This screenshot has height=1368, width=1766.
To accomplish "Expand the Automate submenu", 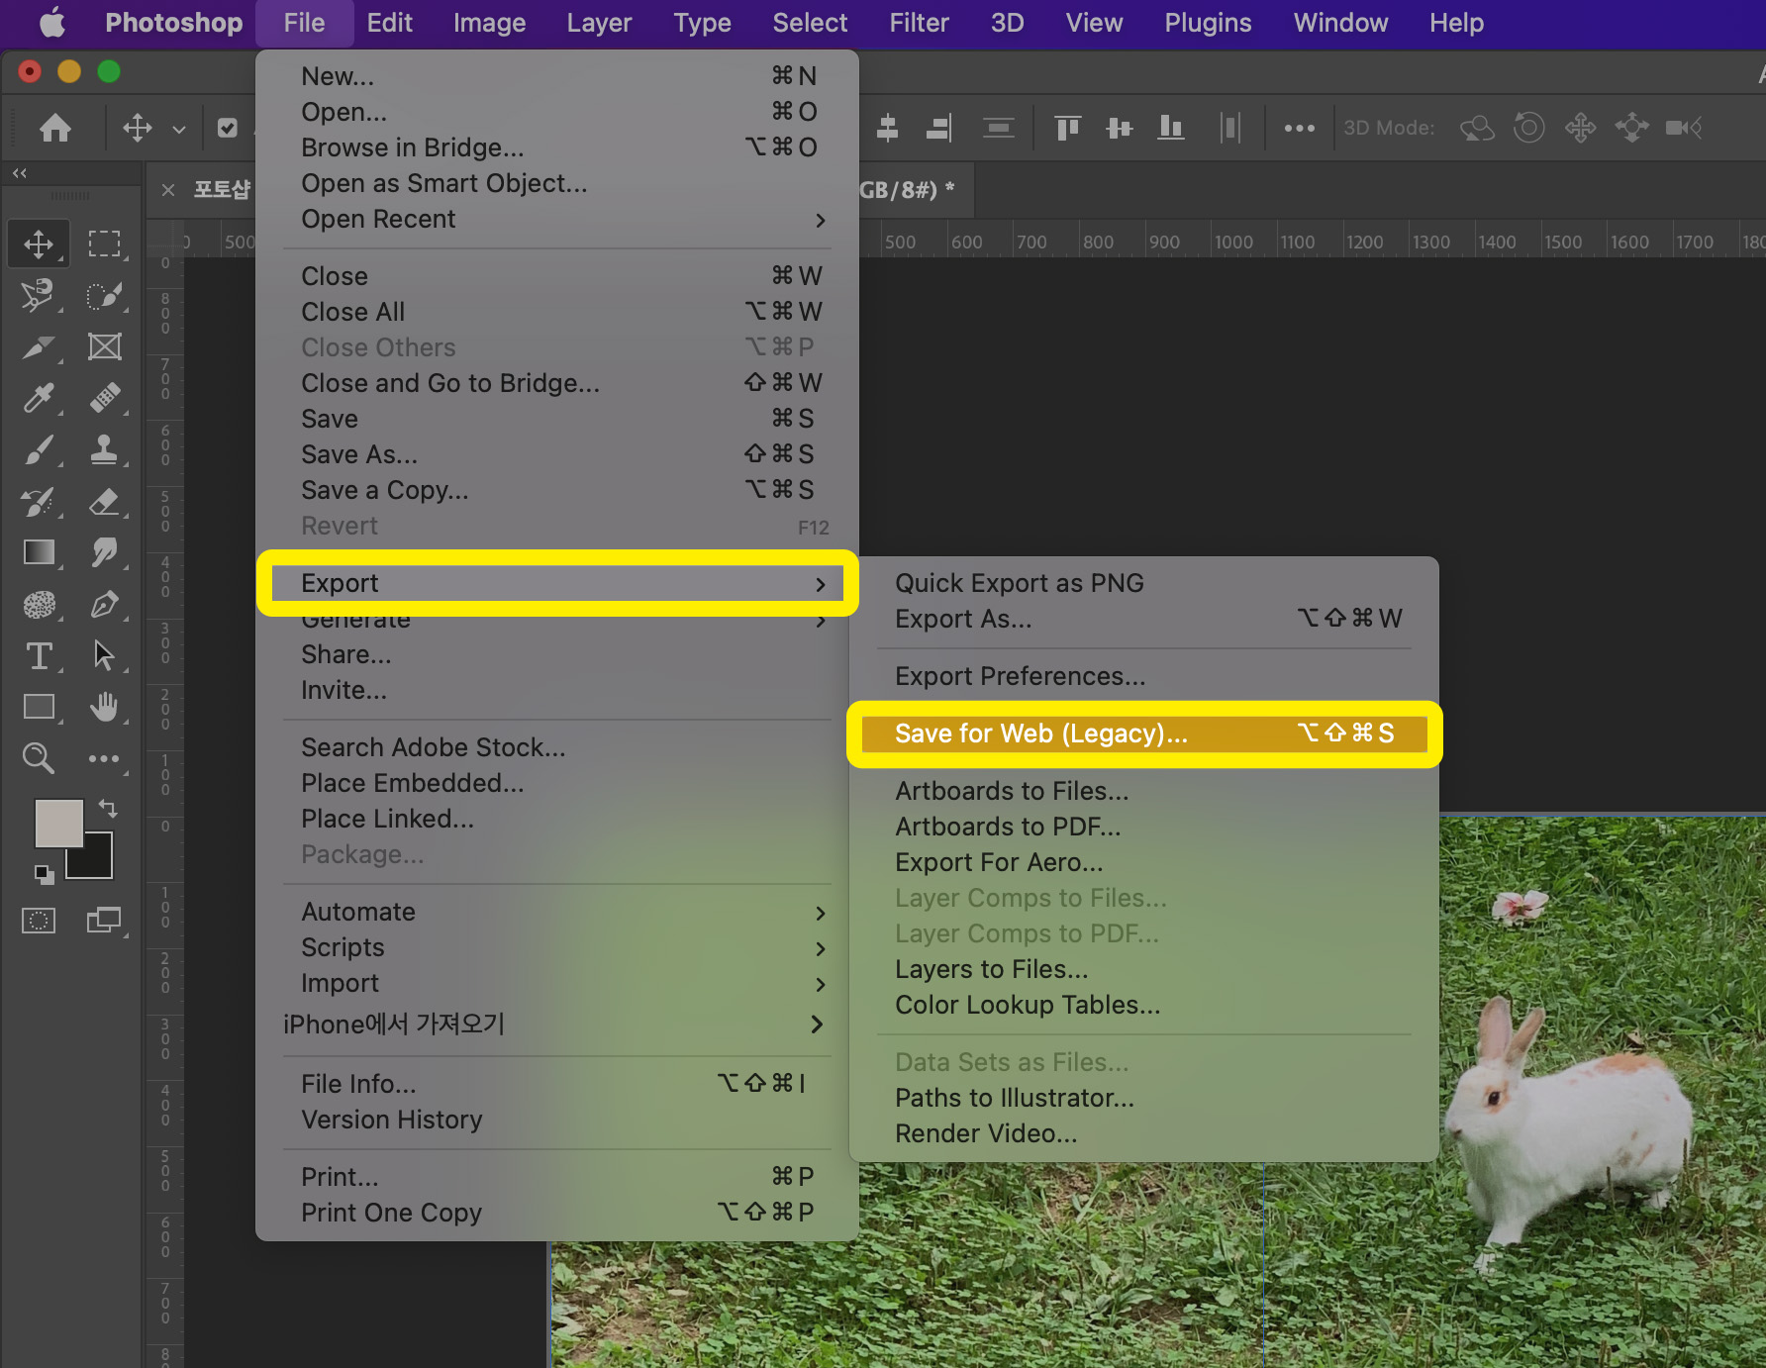I will 557,912.
